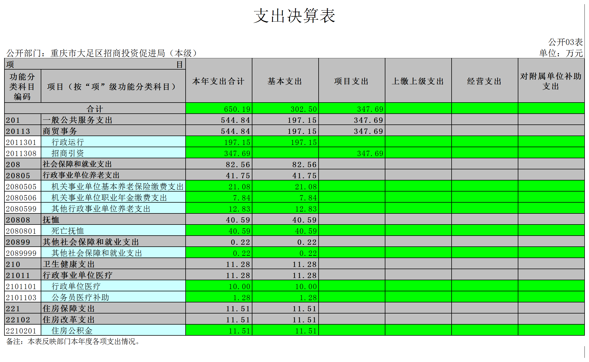Click code cell 2080801
Screen dimensions: 589x362
point(23,230)
